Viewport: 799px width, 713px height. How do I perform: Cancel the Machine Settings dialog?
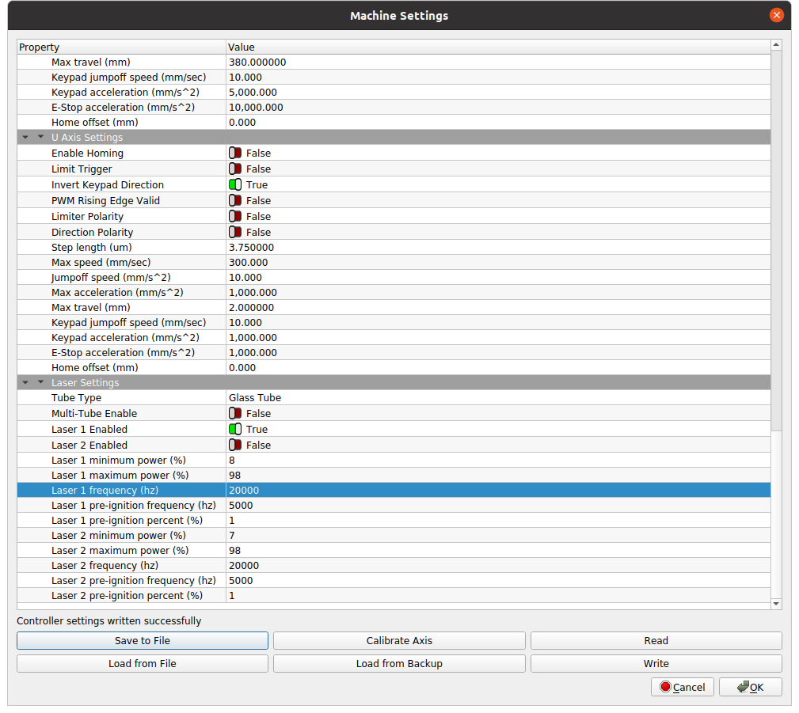(683, 687)
